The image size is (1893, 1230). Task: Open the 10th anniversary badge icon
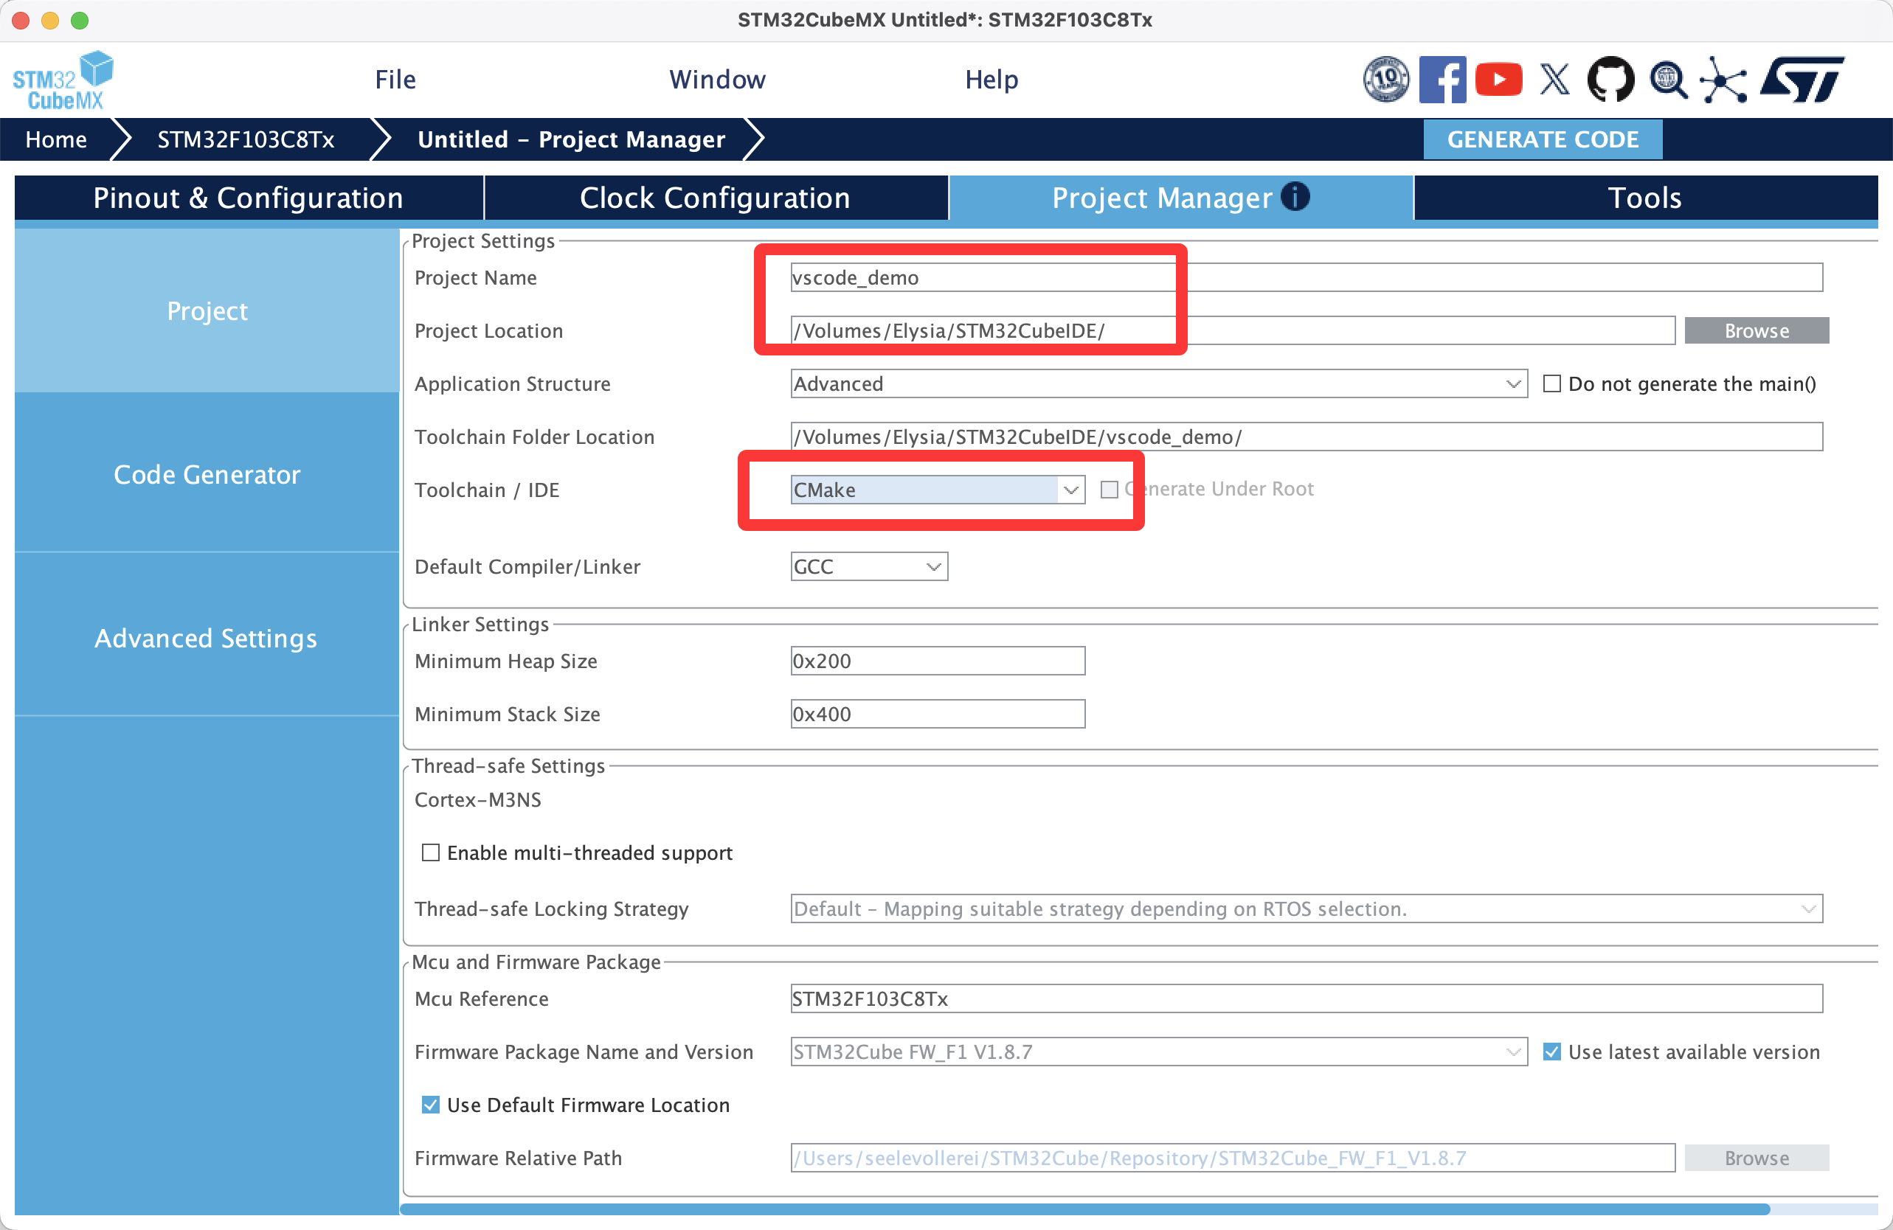(1385, 80)
